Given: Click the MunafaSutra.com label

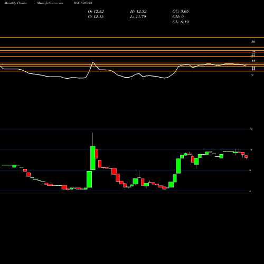Looking at the screenshot, I should pos(50,3).
